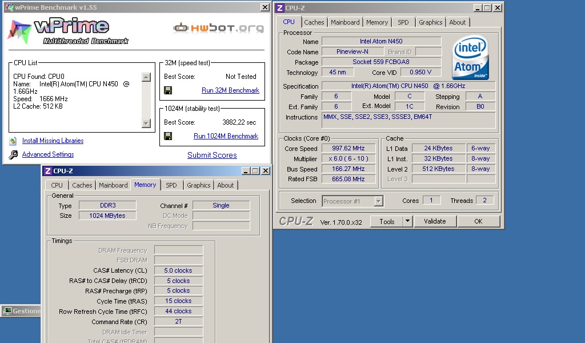Click the Channel # Single field
Viewport: 585px width, 343px height.
221,205
